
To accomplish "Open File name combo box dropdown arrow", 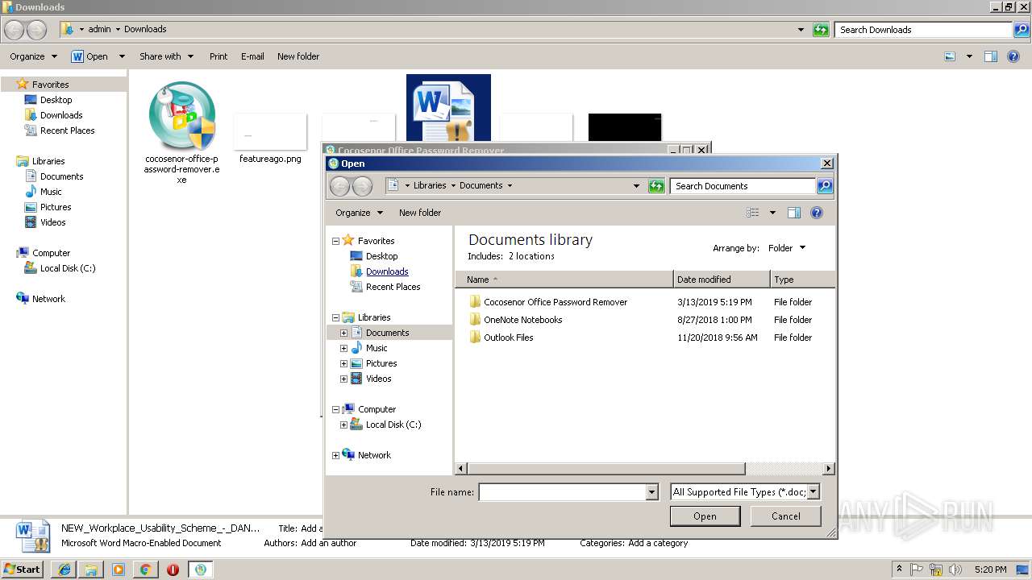I will coord(651,492).
